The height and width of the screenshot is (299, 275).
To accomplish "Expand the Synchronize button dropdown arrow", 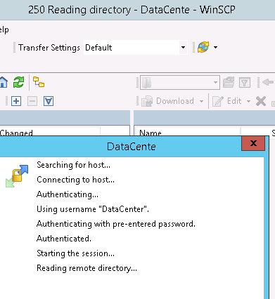I will pyautogui.click(x=215, y=48).
